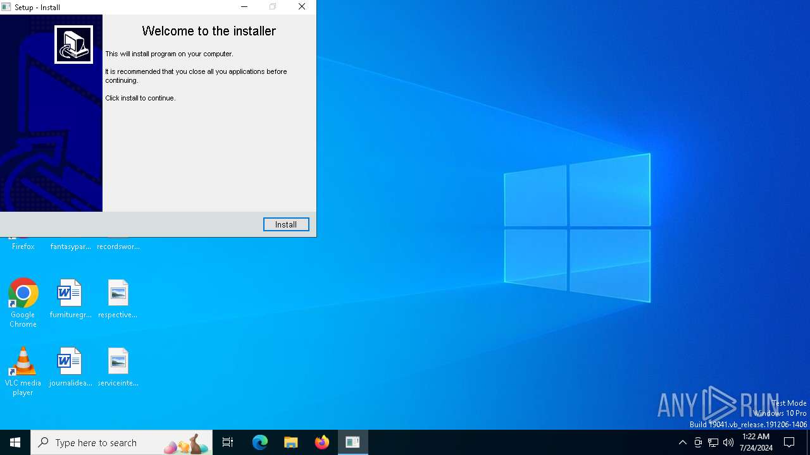Open the volume tray icon
Viewport: 810px width, 455px height.
[x=728, y=442]
